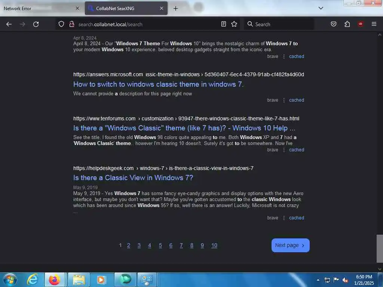
Task: Open the control panel taskbar icon
Action: [147, 280]
